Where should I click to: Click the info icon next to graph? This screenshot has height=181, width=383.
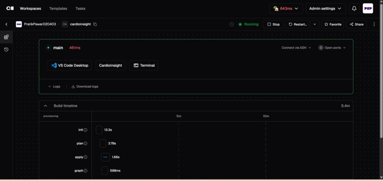pos(86,171)
